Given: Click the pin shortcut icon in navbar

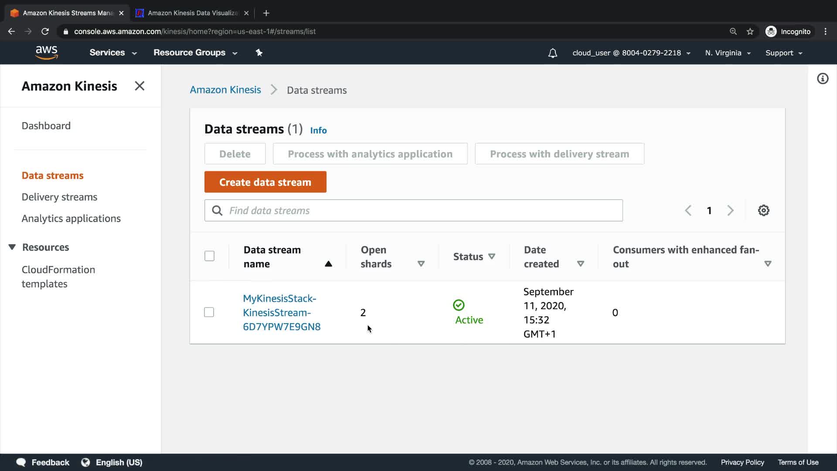Looking at the screenshot, I should click(259, 53).
